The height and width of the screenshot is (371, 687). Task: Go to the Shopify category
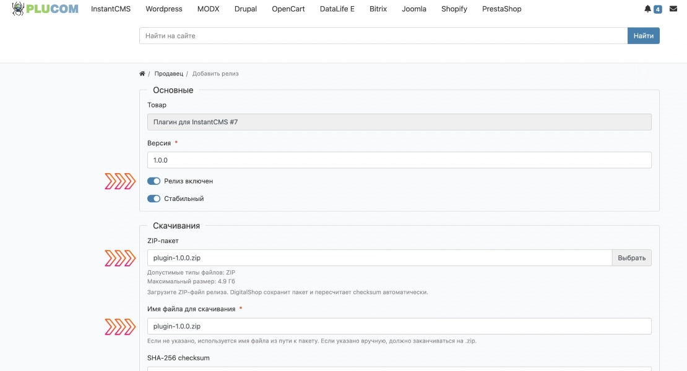click(x=454, y=9)
